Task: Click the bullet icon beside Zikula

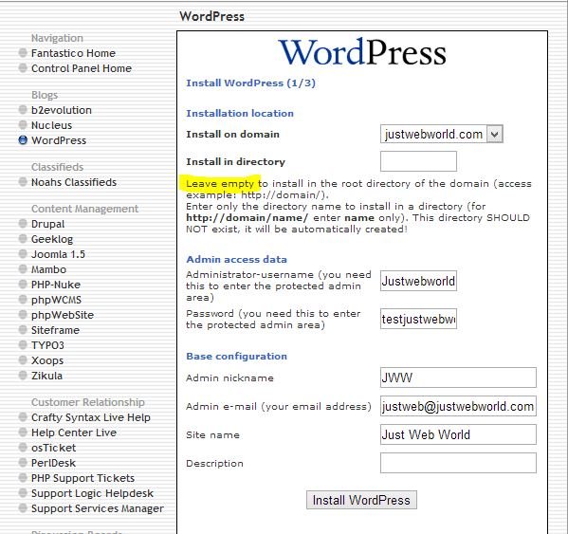Action: [23, 376]
